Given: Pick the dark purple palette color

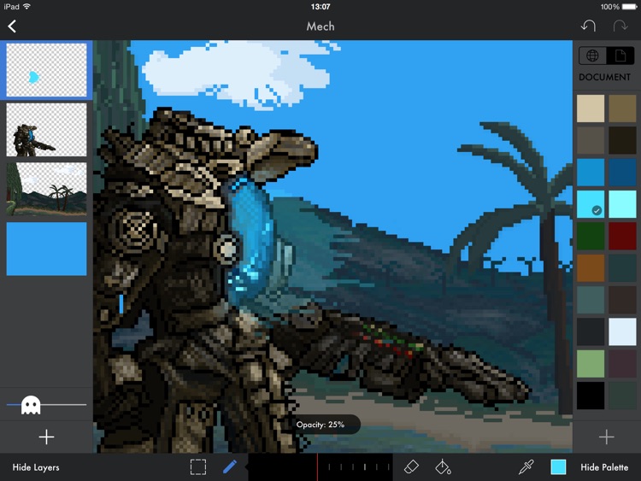Looking at the screenshot, I should point(622,363).
